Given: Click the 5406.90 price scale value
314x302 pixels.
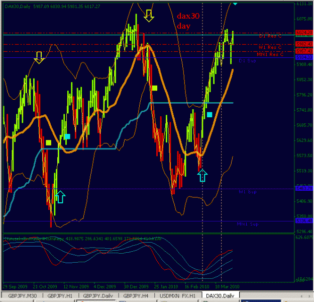Looking at the screenshot, I should [x=304, y=201].
